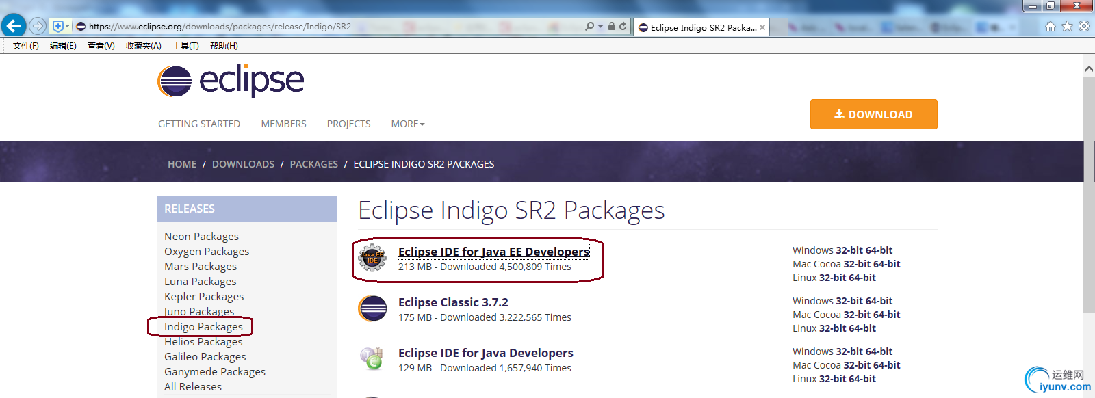The width and height of the screenshot is (1095, 398).
Task: Open GETTING STARTED navigation link
Action: (x=199, y=124)
